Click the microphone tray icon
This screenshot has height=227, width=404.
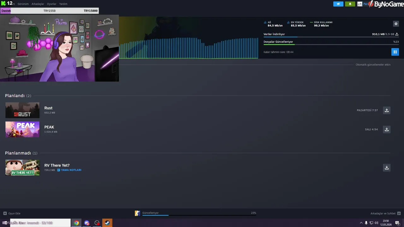coord(366,223)
